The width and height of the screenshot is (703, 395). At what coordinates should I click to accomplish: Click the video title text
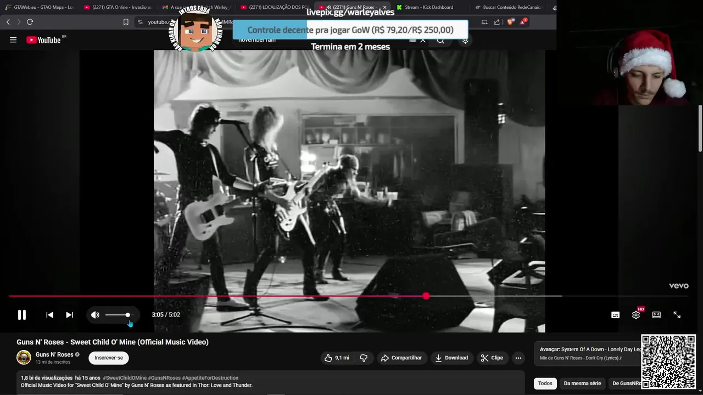113,342
